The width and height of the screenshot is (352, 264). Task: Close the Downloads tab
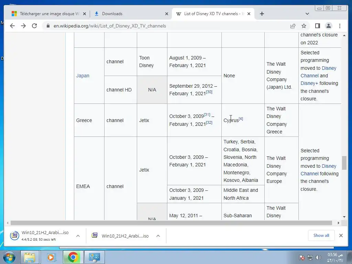point(167,14)
